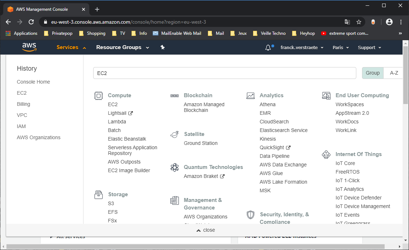This screenshot has height=250, width=409.
Task: Click the Internet Of Things icon
Action: (326, 155)
